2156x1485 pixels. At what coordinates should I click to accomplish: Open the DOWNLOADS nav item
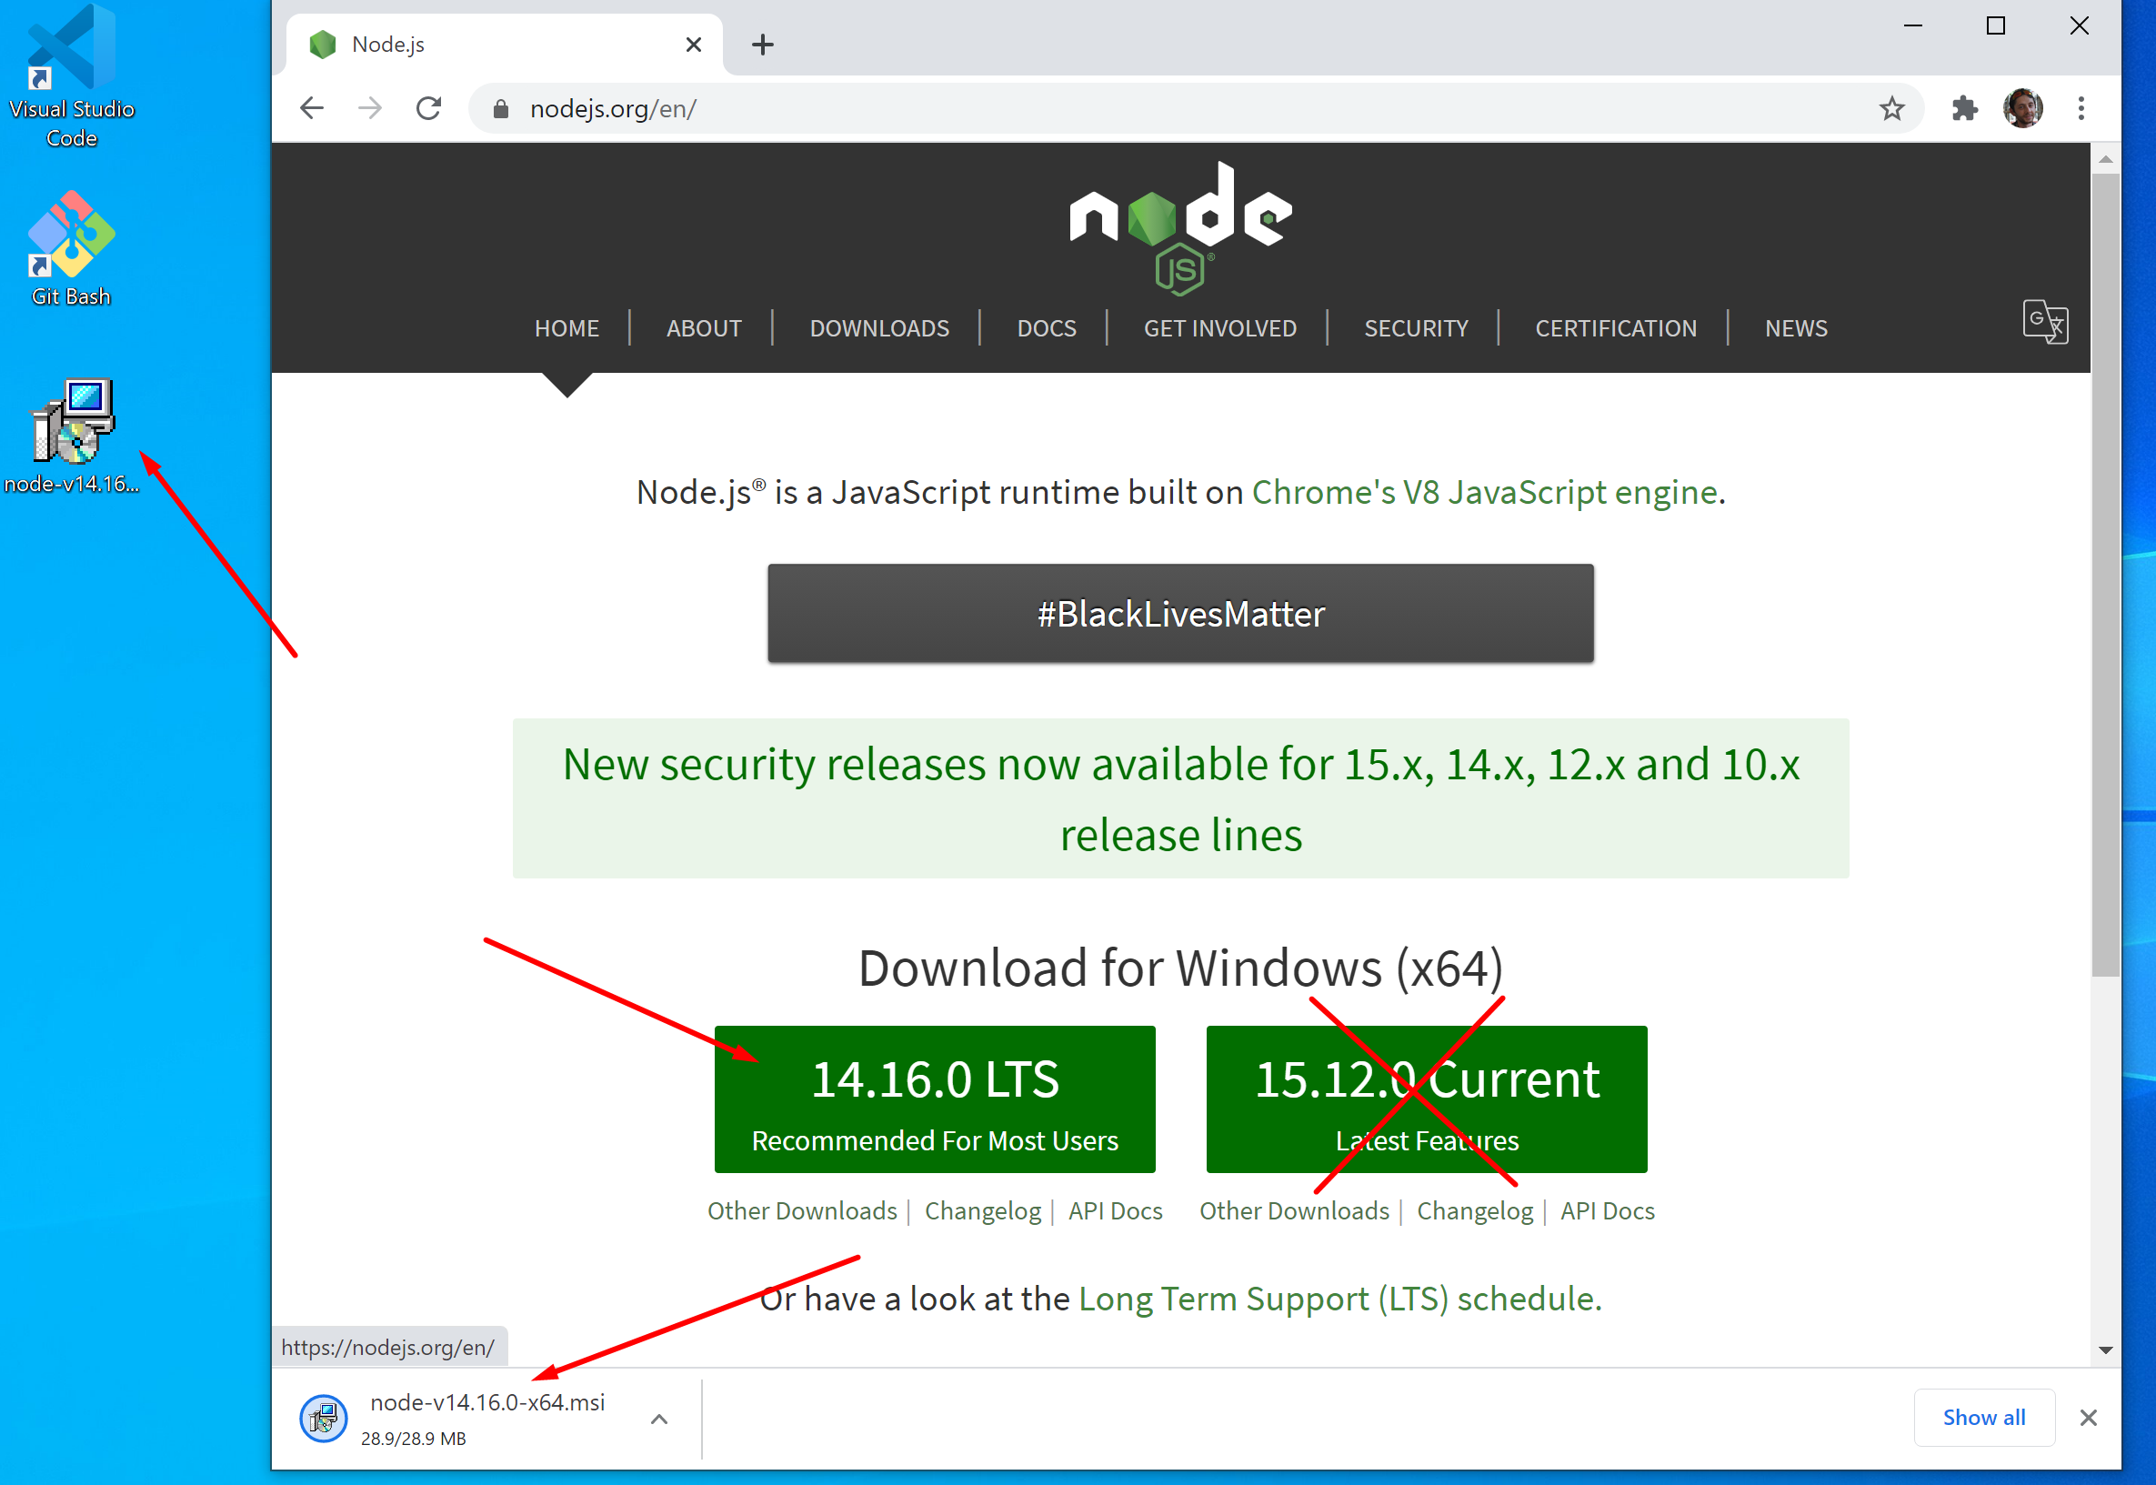879,328
